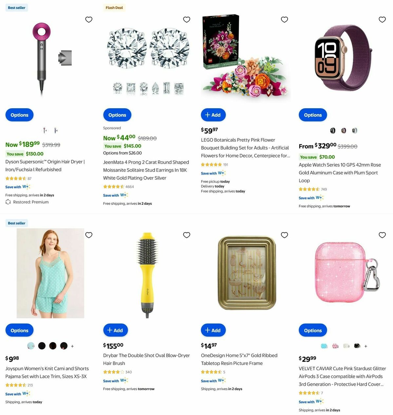Toggle heart on VELVET CAVIAR AirPods case

pos(382,235)
